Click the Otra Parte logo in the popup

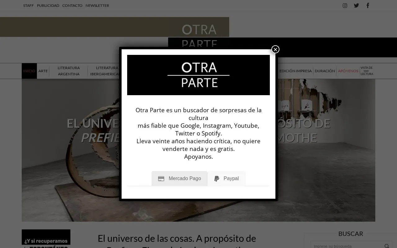click(x=198, y=75)
